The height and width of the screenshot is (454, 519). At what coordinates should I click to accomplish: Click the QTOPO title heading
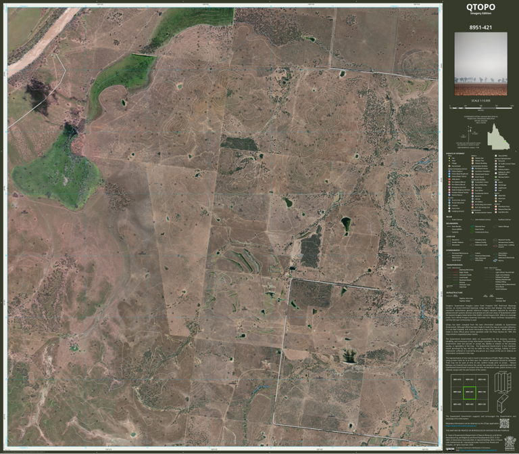(x=480, y=7)
